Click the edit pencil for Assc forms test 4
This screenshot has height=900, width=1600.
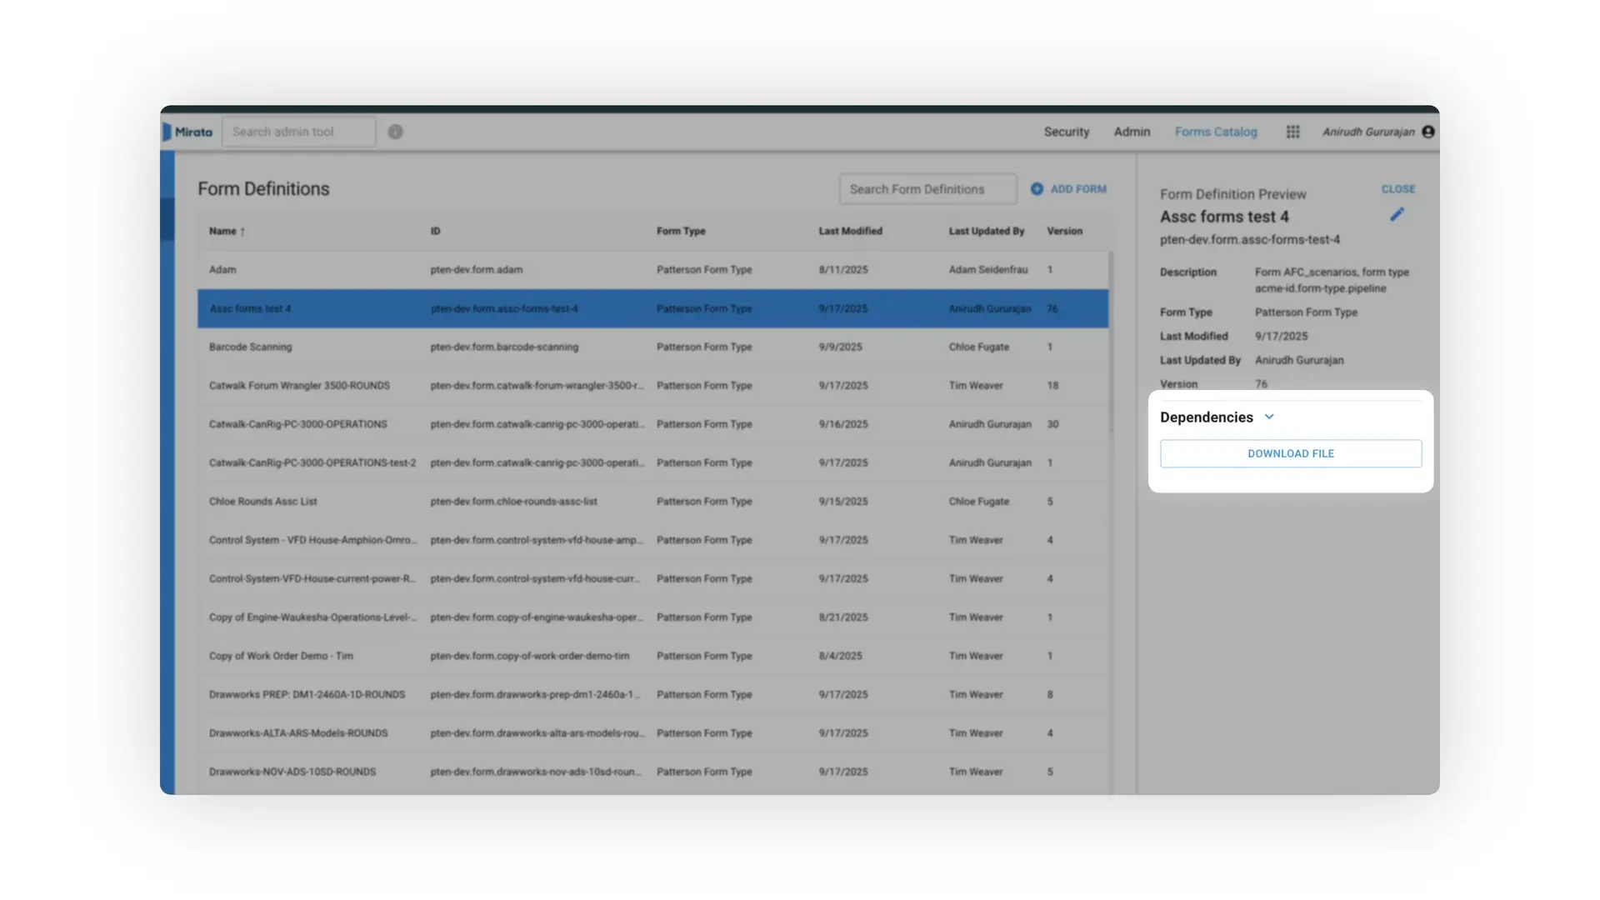1397,214
